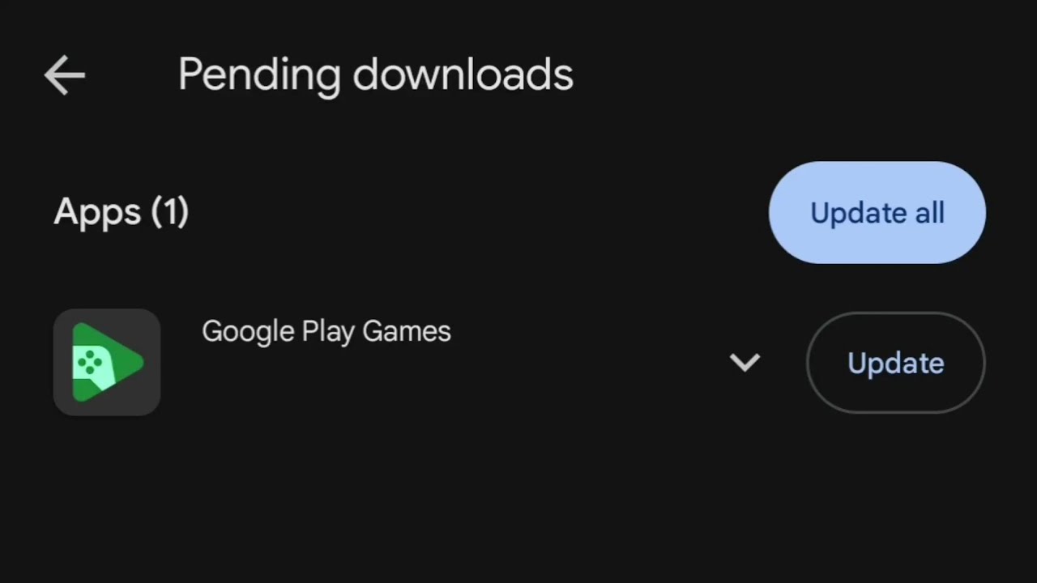1037x583 pixels.
Task: Click the Pending downloads title
Action: (x=375, y=75)
